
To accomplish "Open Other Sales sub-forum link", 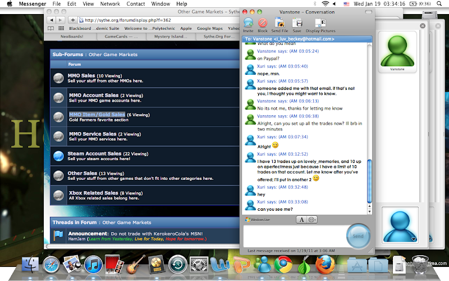I will click(x=82, y=173).
